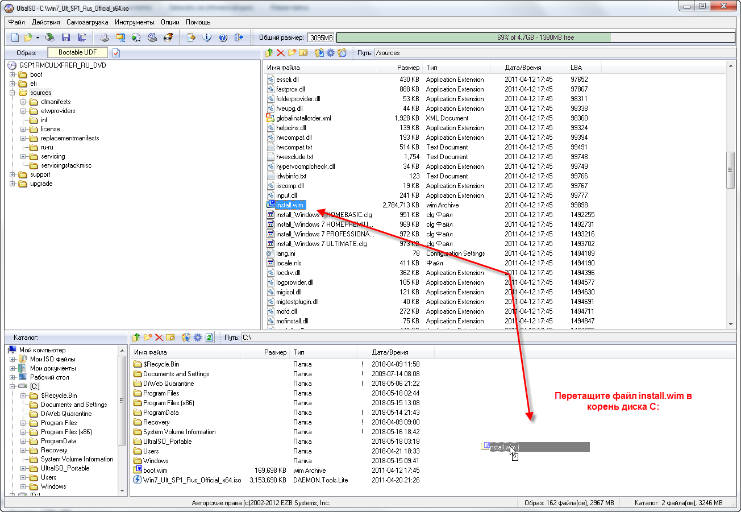
Task: Click the gear icon in catalog pane toolbar
Action: [198, 338]
